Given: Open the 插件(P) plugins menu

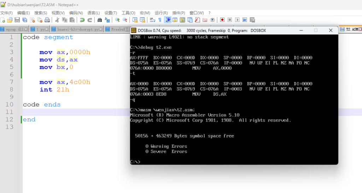Looking at the screenshot, I should click(x=179, y=13).
